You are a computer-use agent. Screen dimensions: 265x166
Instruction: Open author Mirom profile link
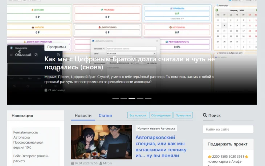pyautogui.click(x=107, y=163)
